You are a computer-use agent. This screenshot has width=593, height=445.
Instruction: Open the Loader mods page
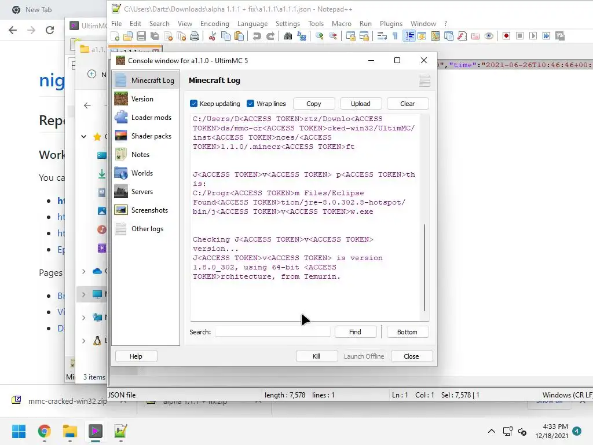point(145,117)
